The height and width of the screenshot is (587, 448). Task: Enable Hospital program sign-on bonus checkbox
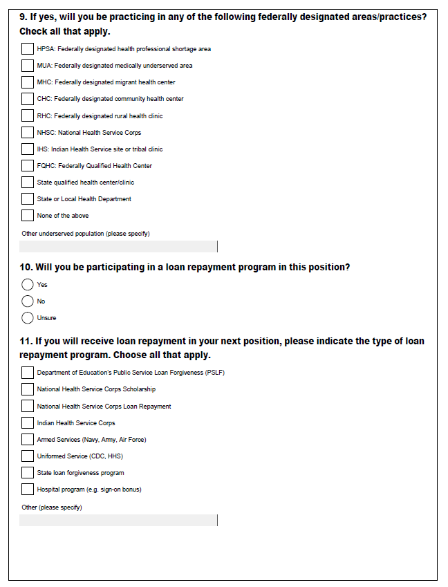(x=27, y=490)
